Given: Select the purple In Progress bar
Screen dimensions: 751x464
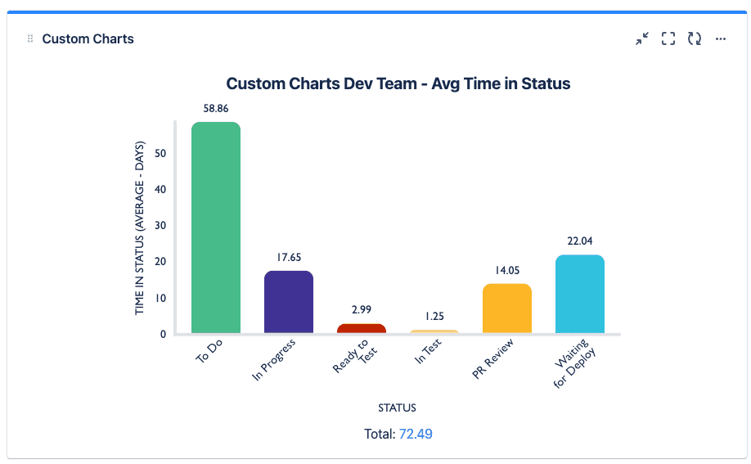Looking at the screenshot, I should tap(289, 302).
